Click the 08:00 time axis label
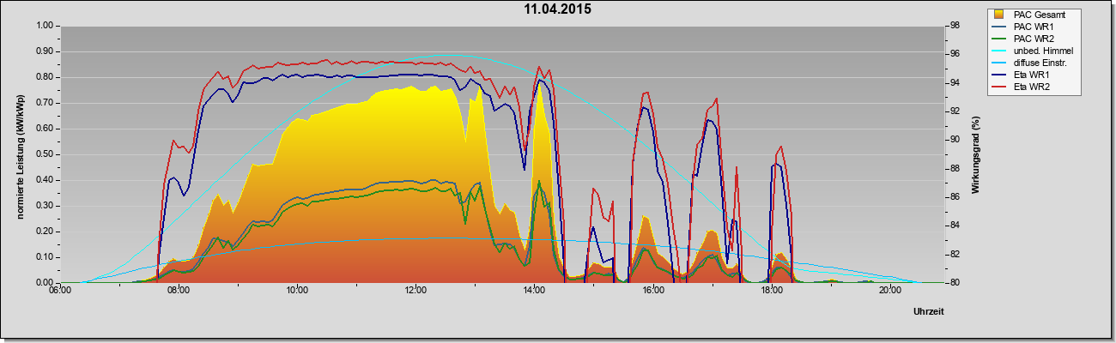 pyautogui.click(x=178, y=291)
